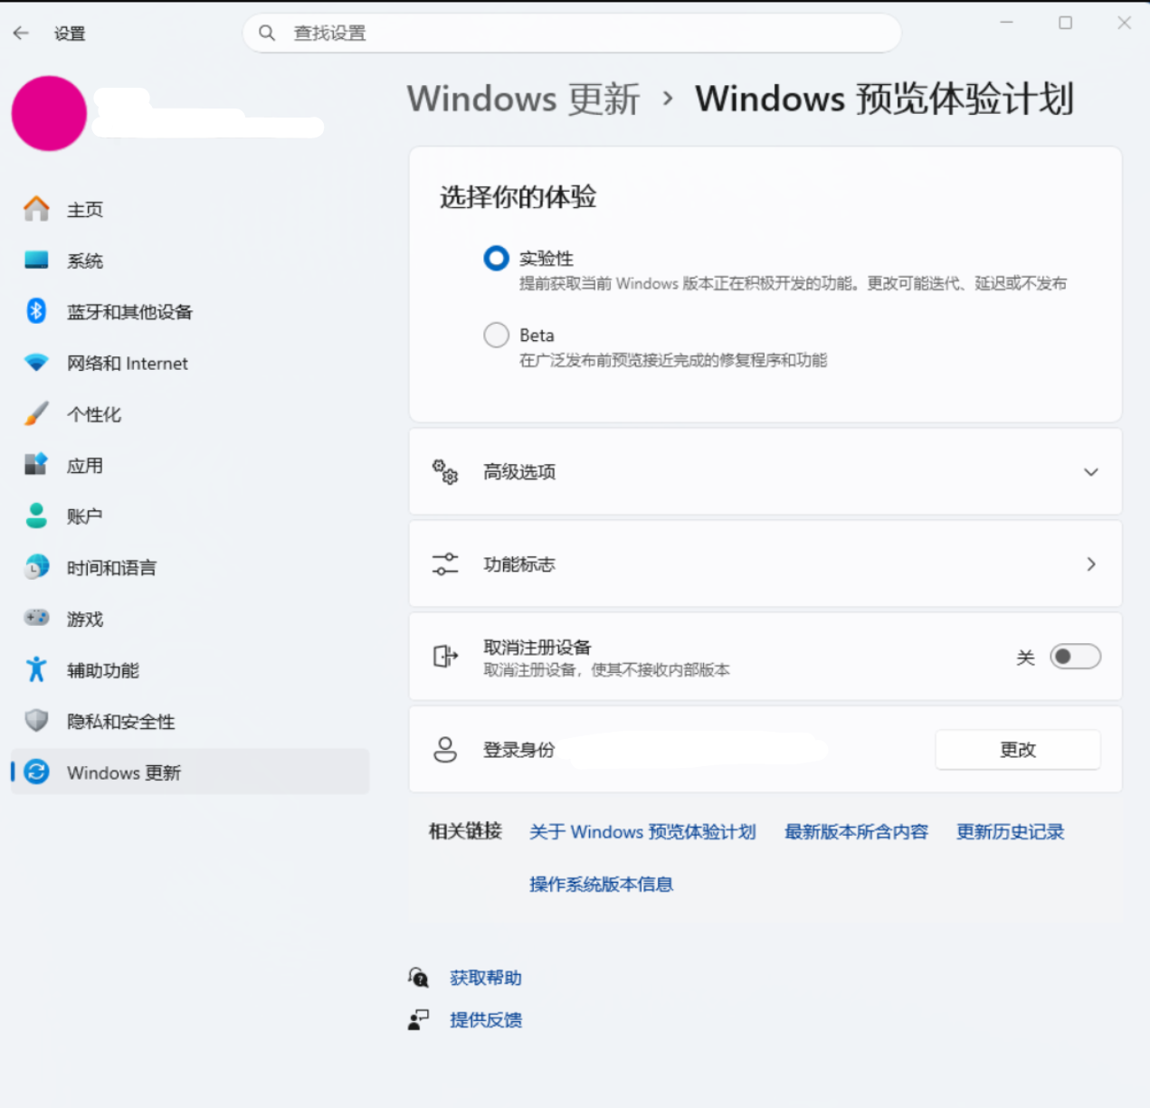The image size is (1150, 1108).
Task: Select Windows 更新 in the sidebar
Action: coord(190,772)
